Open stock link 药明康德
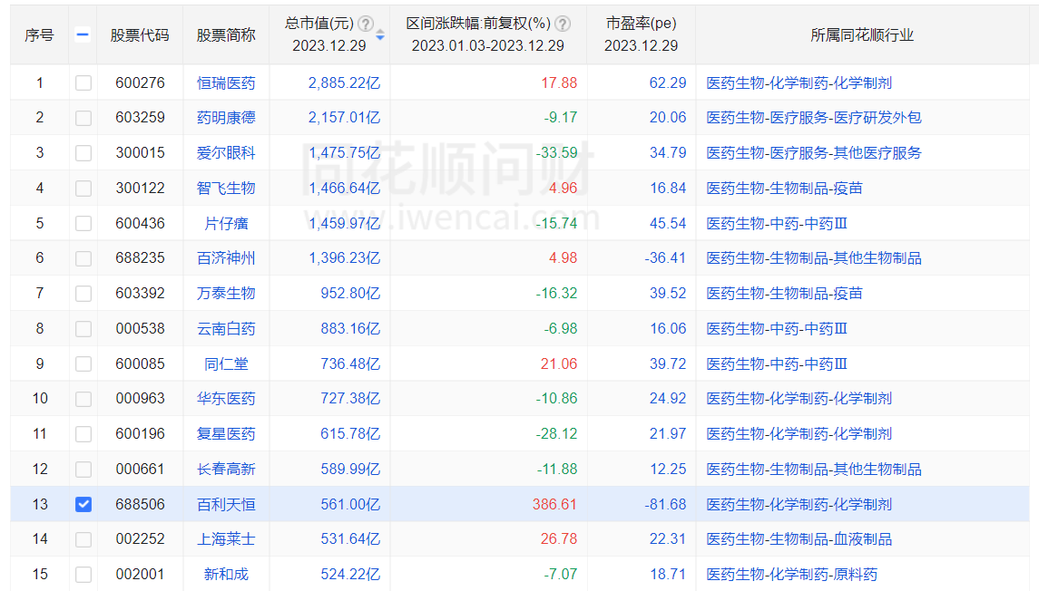The height and width of the screenshot is (591, 1039). click(226, 118)
